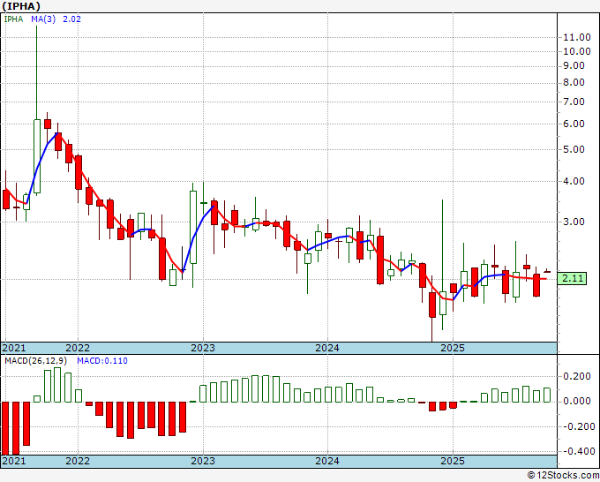
Task: Click 2025 on the MACD timeline
Action: coord(453,461)
